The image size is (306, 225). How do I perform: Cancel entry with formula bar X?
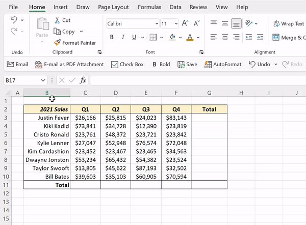coord(62,80)
